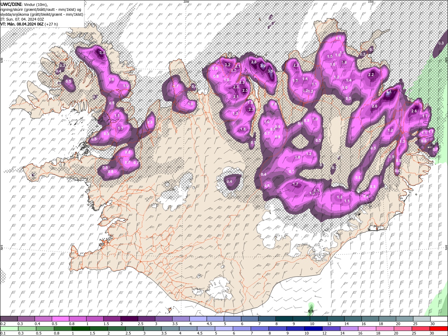The height and width of the screenshot is (336, 448).
Task: Click the 'IT: Sun. 07. 04. 2024 03Z' line
Action: click(22, 19)
